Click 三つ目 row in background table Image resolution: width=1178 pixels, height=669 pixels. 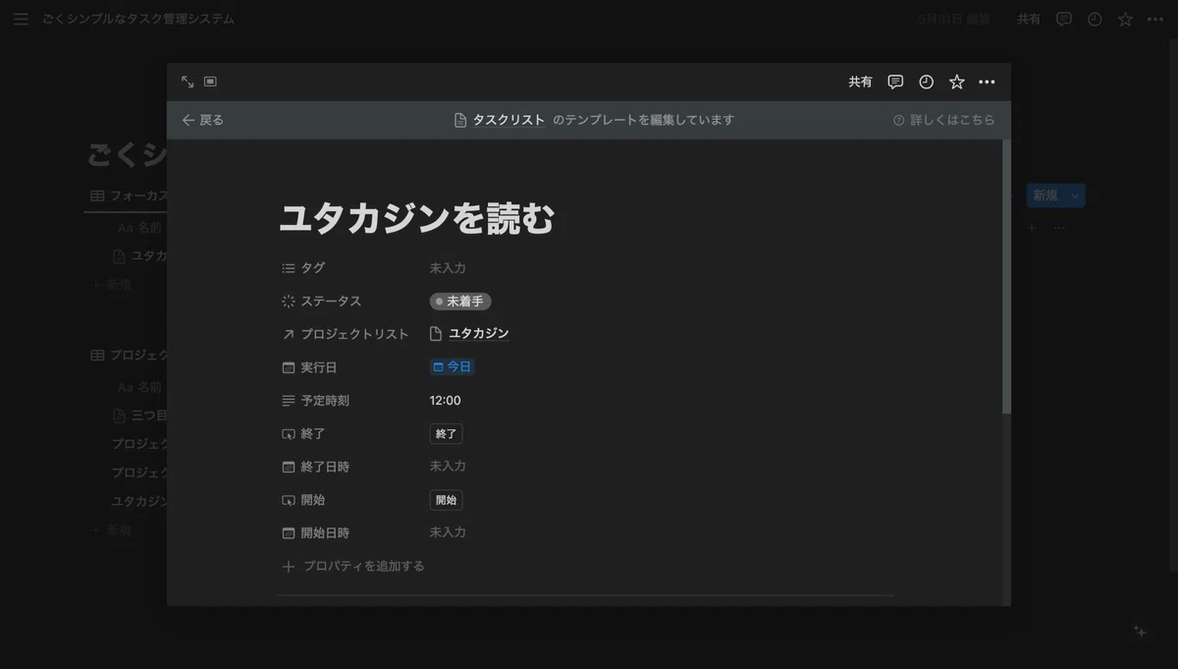point(140,416)
